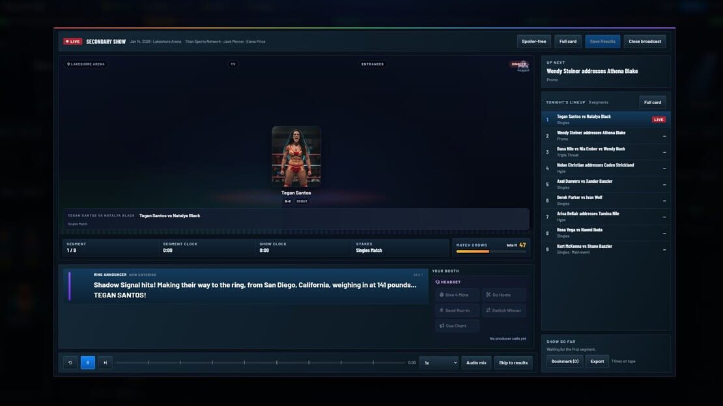The height and width of the screenshot is (406, 723).
Task: Click the Switch Winner headset call
Action: 503,310
